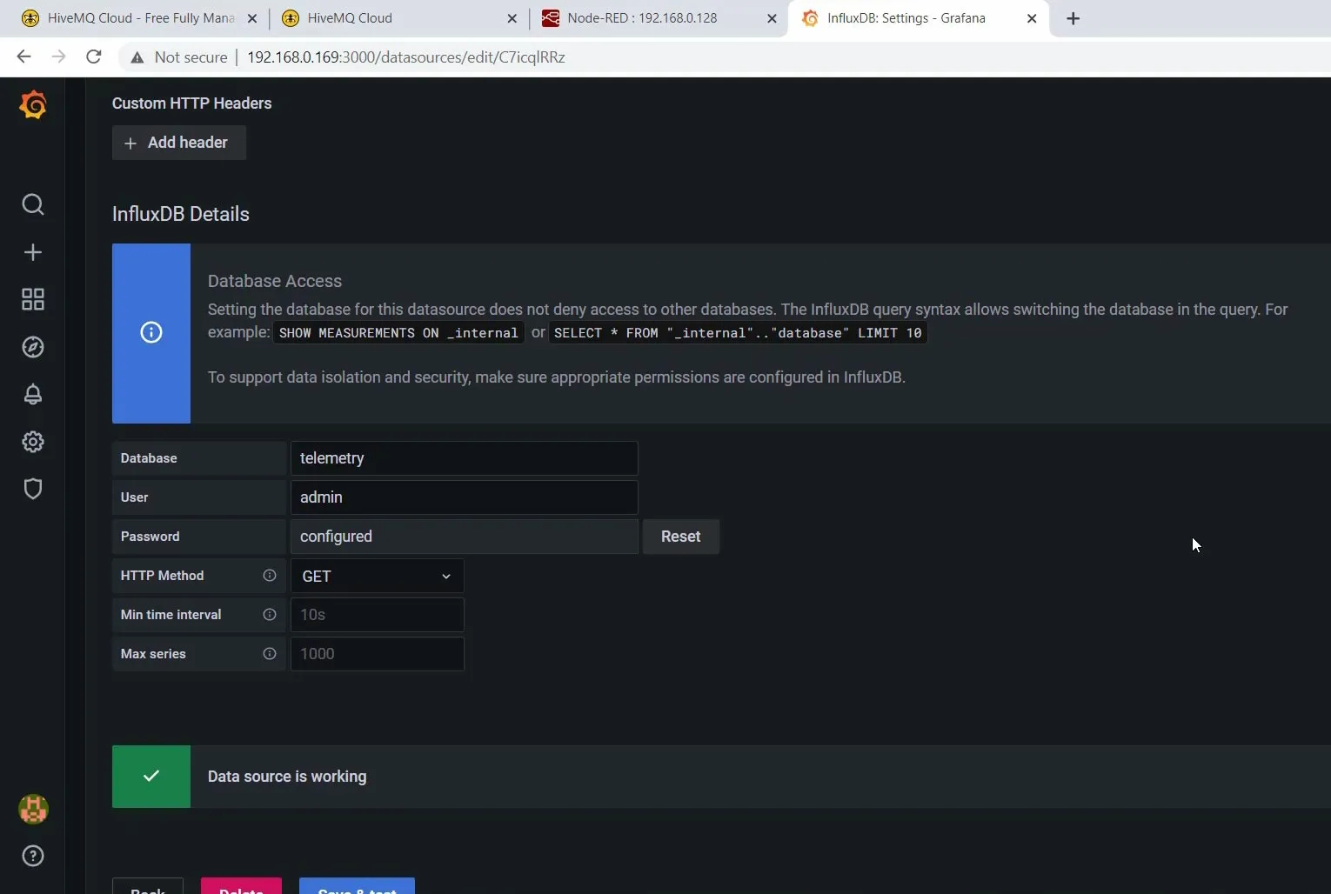Go forward in browser history

point(58,57)
